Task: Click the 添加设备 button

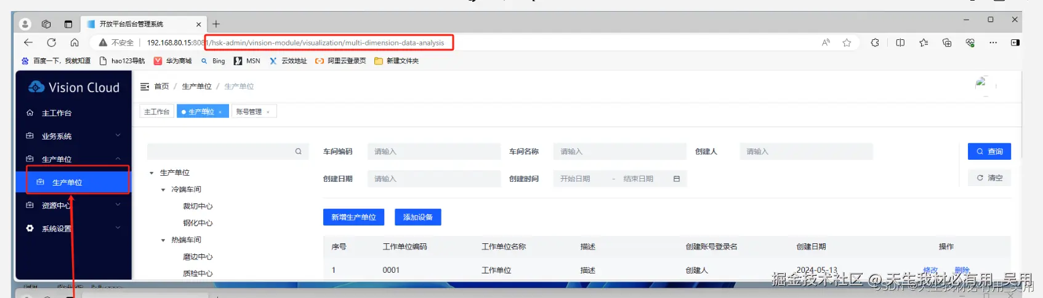Action: 418,217
